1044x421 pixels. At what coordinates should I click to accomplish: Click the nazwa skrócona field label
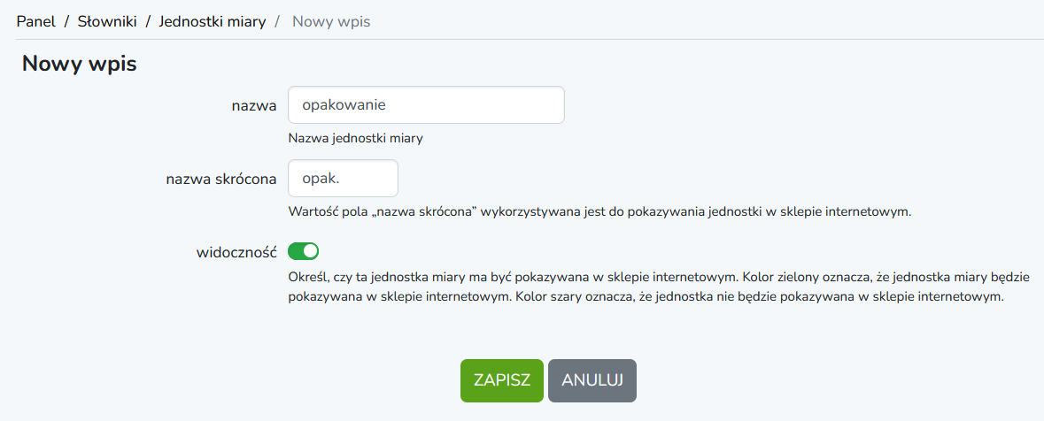tap(221, 179)
